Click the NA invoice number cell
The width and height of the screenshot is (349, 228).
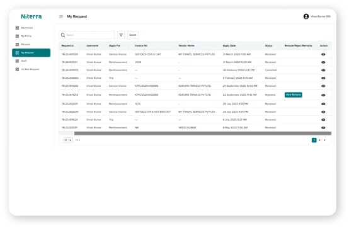137,128
